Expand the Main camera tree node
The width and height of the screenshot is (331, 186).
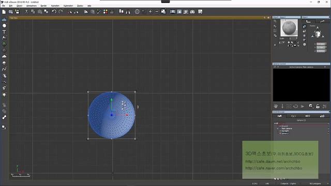pyautogui.click(x=278, y=129)
